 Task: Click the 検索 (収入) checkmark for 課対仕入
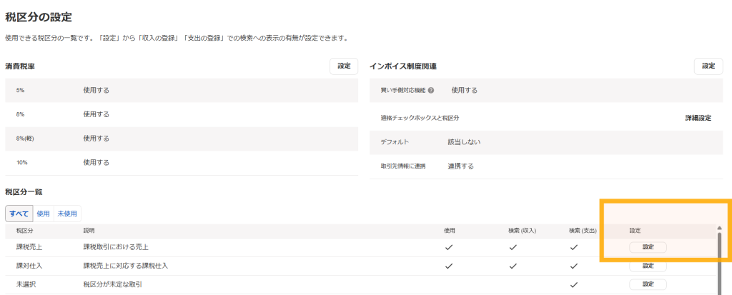click(x=513, y=266)
